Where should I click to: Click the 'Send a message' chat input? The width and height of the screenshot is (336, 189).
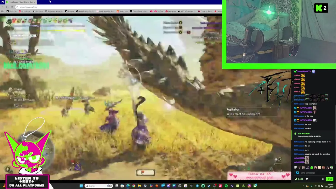point(314,173)
